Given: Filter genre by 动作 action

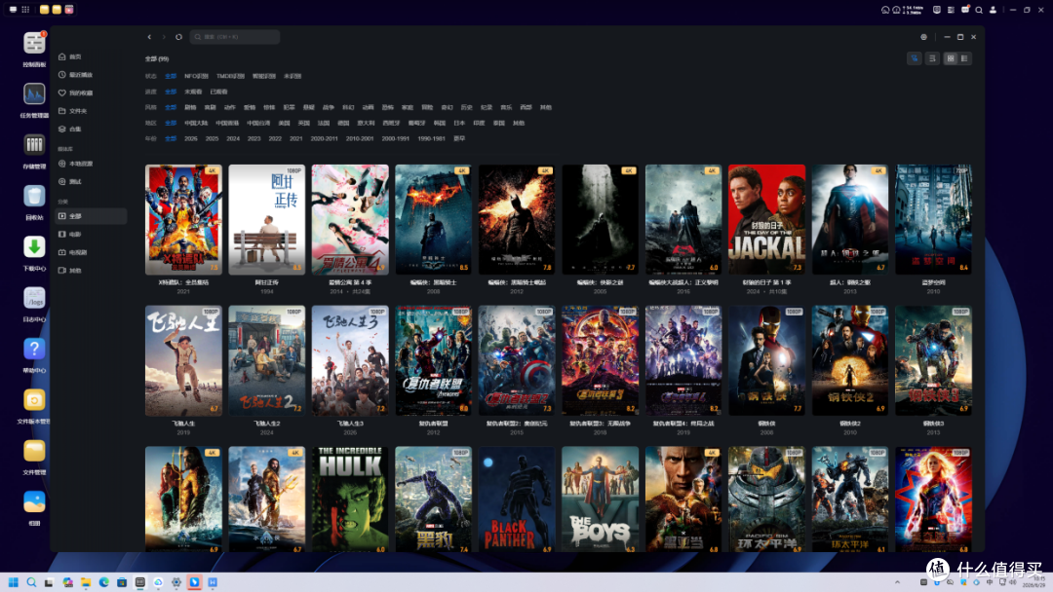Looking at the screenshot, I should 230,107.
